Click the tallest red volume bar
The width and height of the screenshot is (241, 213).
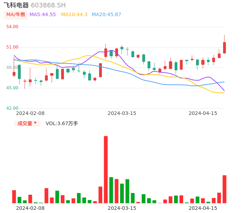pos(106,169)
